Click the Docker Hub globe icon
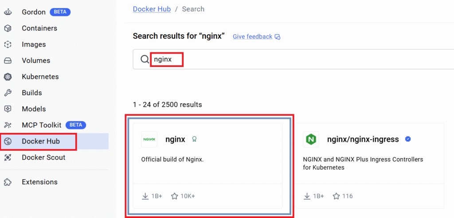The width and height of the screenshot is (454, 218). coord(8,141)
